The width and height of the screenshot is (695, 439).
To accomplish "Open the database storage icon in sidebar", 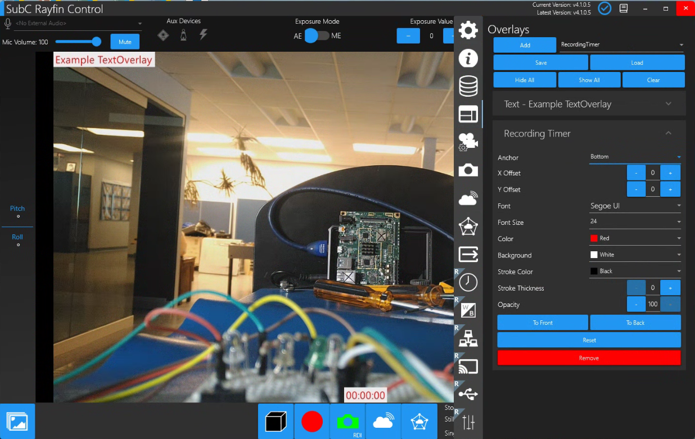I will (468, 86).
